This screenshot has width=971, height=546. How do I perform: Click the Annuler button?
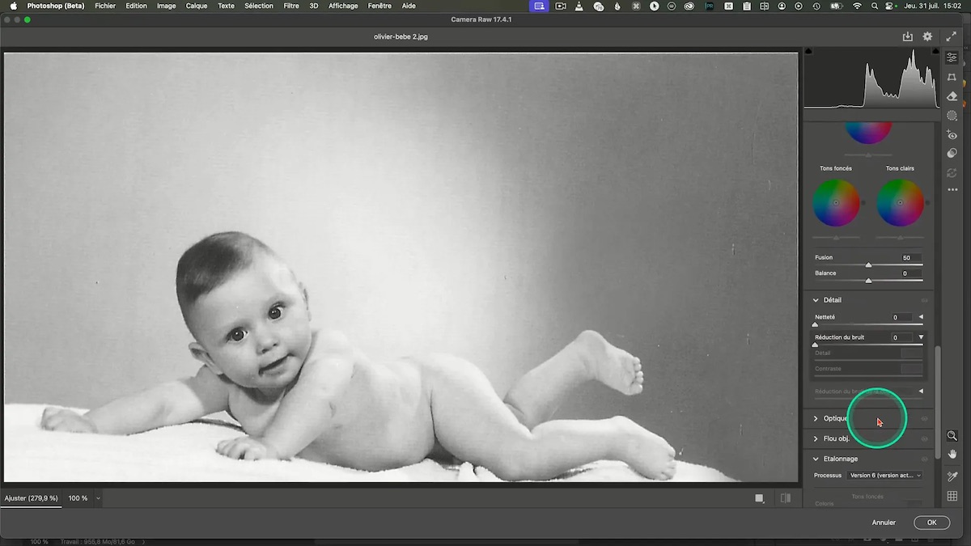[x=884, y=523]
